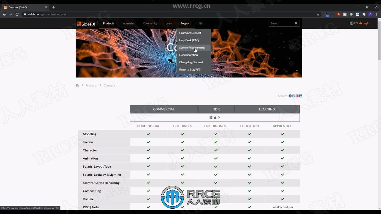Screen dimensions: 381x214
Task: Click the EDUCATION heading
Action: pos(249,126)
